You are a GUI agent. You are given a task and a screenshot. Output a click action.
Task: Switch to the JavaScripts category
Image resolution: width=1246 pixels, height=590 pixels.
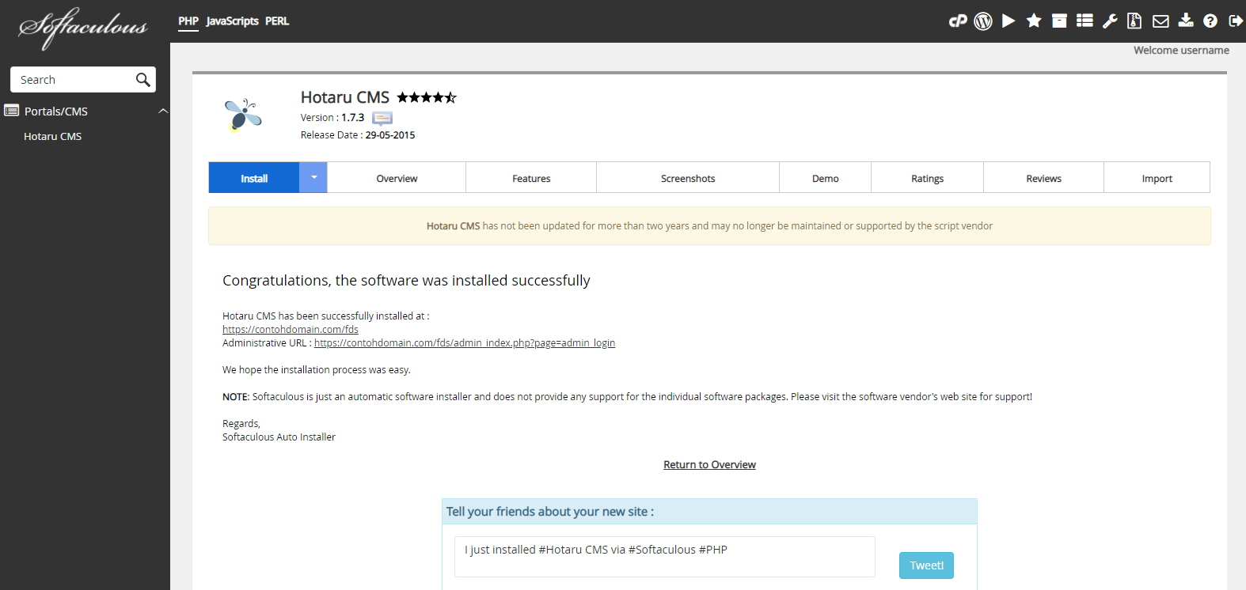232,21
